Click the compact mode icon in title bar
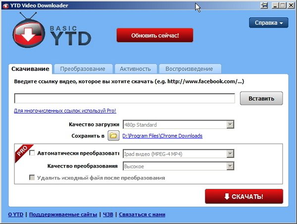The image size is (297, 224). (x=264, y=5)
